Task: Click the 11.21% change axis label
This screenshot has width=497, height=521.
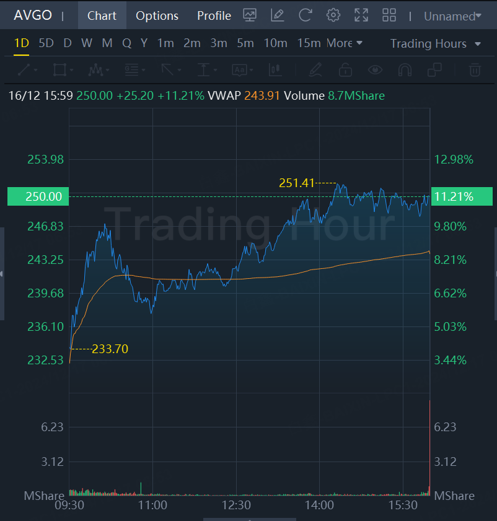Action: point(462,196)
